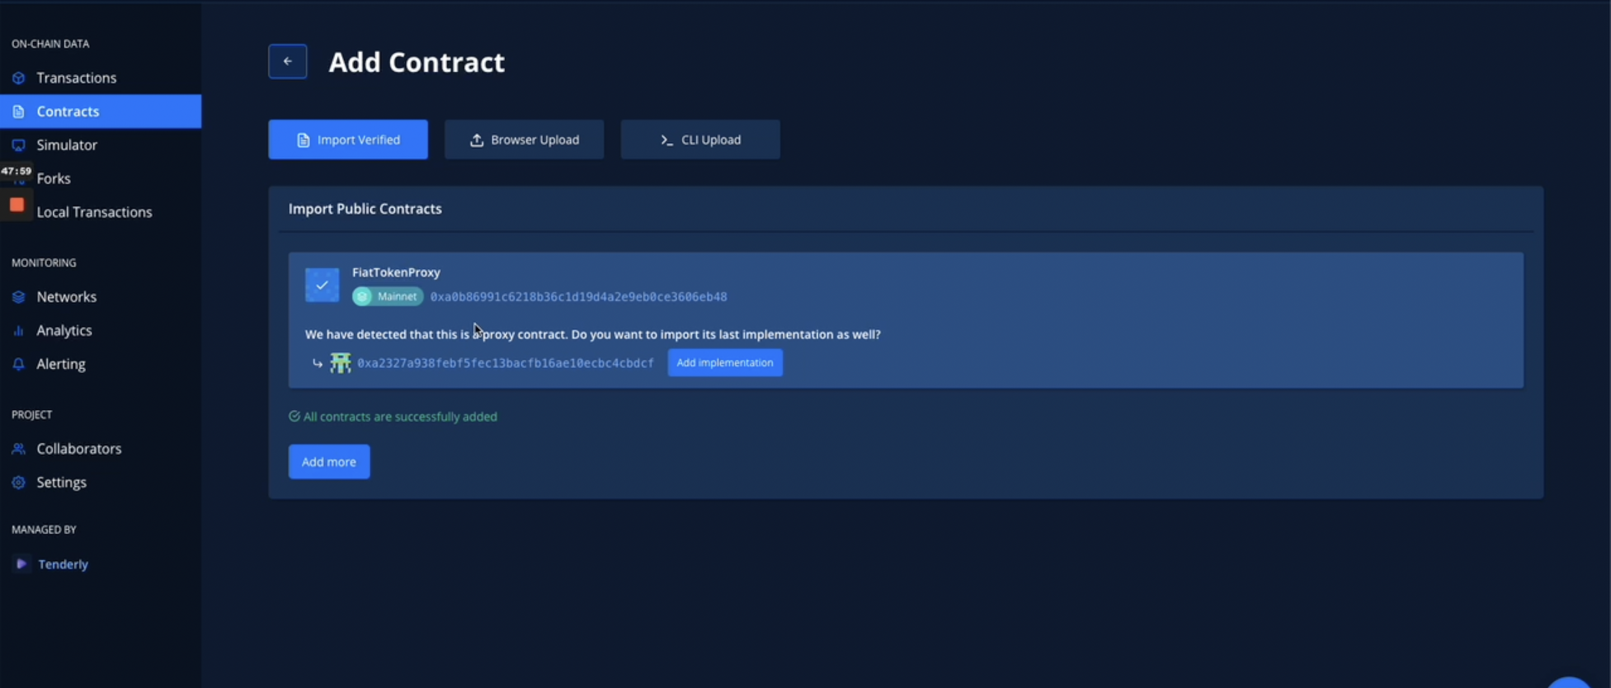Toggle the FiatTokenProxy contract checkbox
1611x688 pixels.
pos(322,285)
